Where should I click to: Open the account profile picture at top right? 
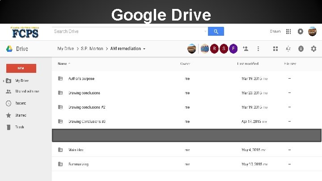pos(312,31)
